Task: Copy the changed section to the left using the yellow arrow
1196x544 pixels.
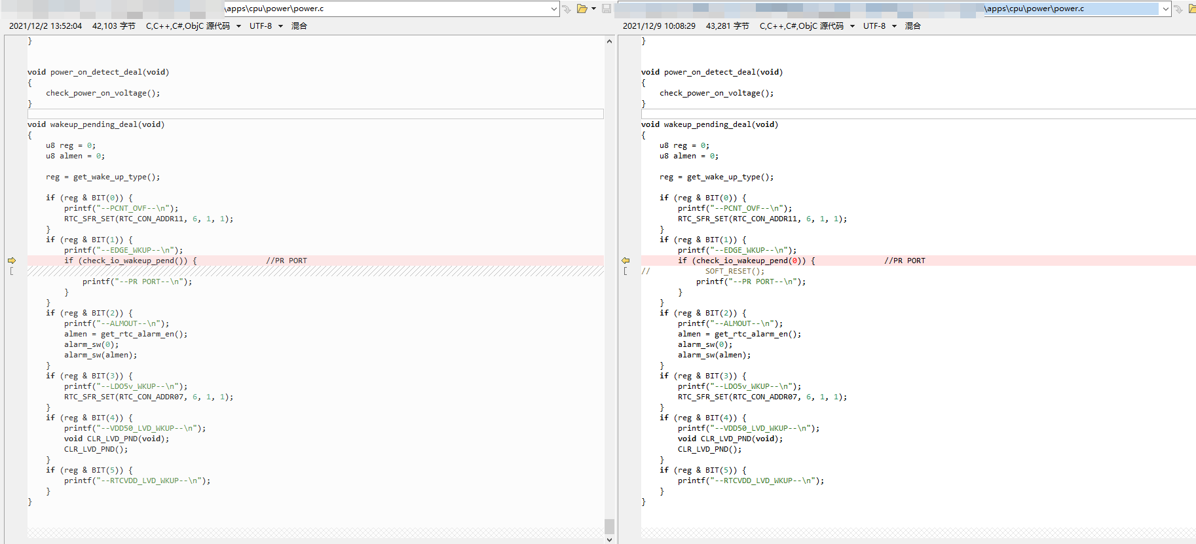Action: tap(626, 261)
